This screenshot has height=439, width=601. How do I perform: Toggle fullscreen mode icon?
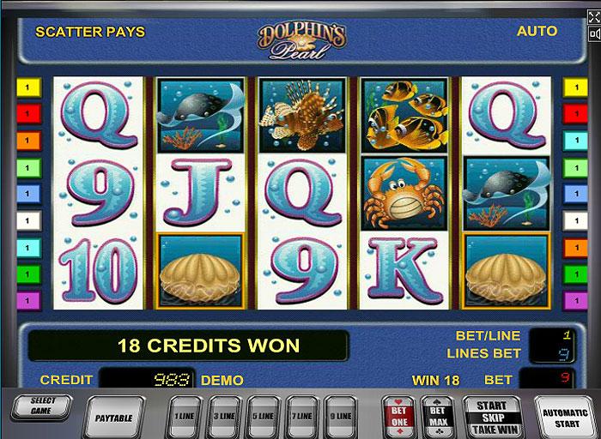point(594,17)
